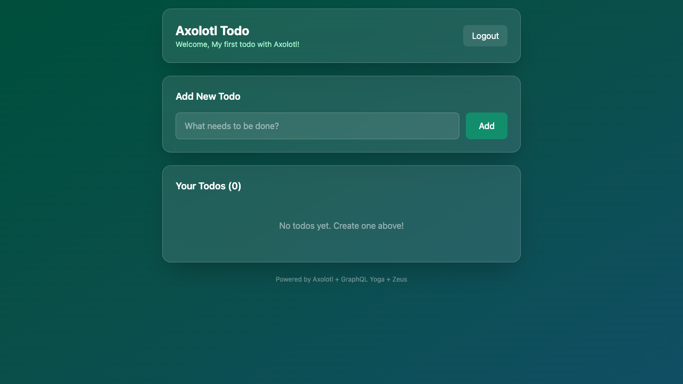Click the "No todos yet" empty message
Viewport: 683px width, 384px height.
click(341, 226)
